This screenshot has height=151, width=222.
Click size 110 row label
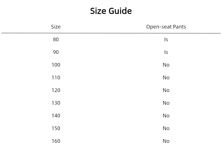[56, 78]
